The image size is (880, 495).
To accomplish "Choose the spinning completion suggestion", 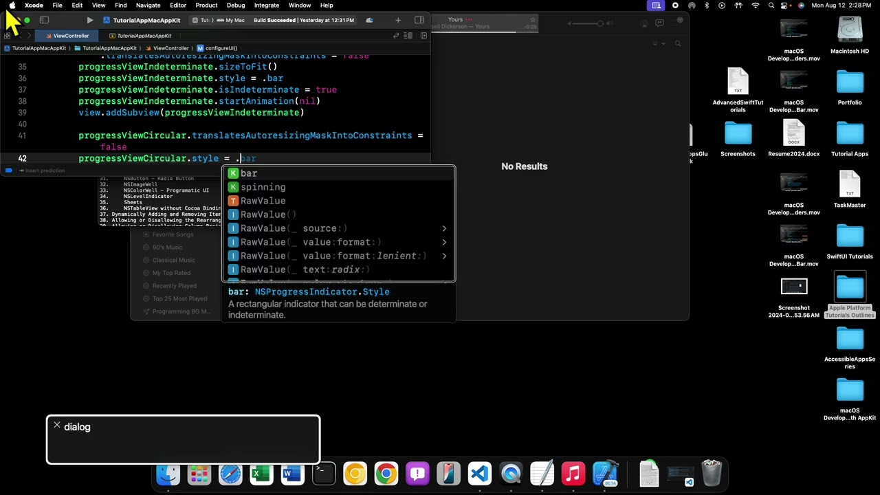I will tap(338, 187).
